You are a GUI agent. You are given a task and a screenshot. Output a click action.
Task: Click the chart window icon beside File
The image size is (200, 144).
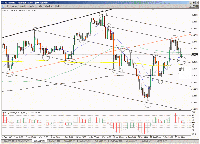click(3, 6)
